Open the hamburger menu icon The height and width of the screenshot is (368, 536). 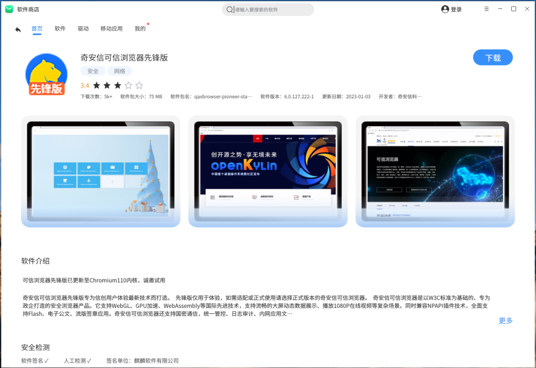[486, 9]
